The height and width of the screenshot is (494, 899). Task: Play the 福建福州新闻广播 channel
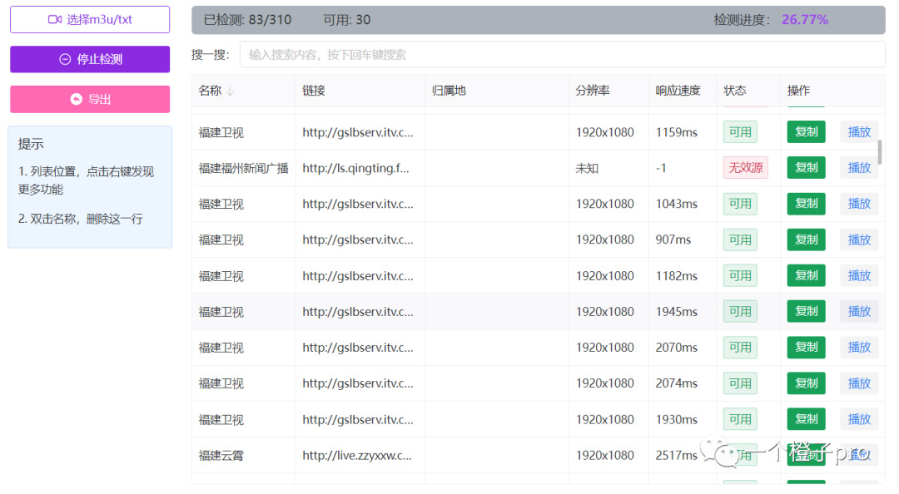859,168
